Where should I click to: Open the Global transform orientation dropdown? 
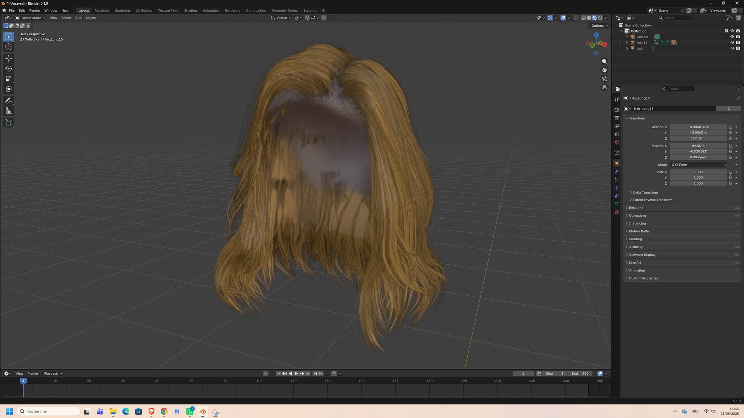[x=281, y=18]
